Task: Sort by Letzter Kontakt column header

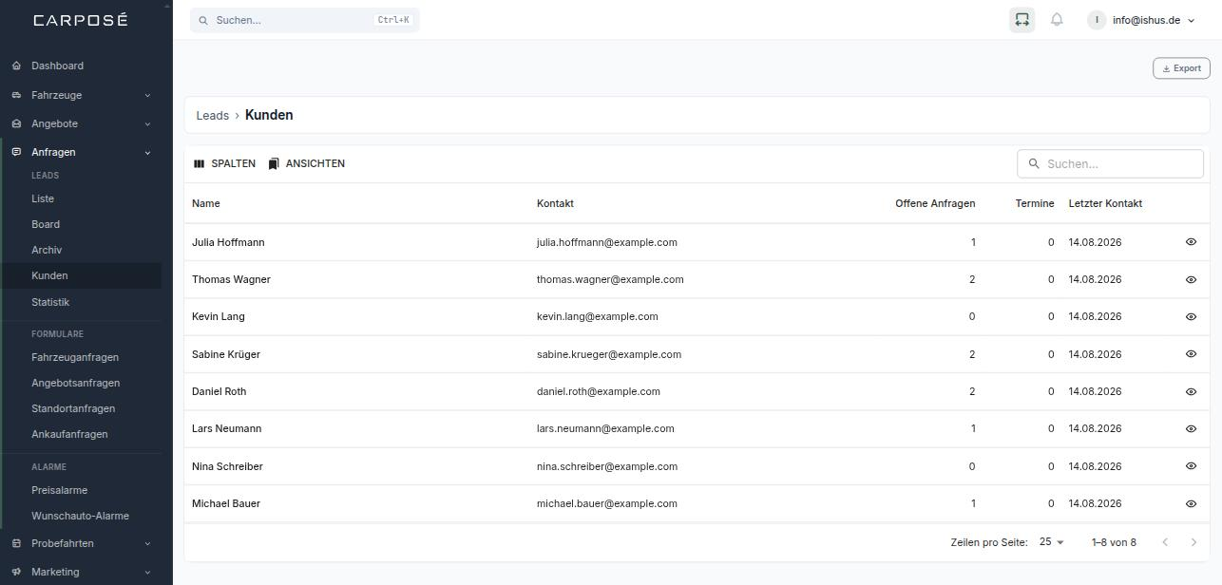Action: pos(1105,203)
